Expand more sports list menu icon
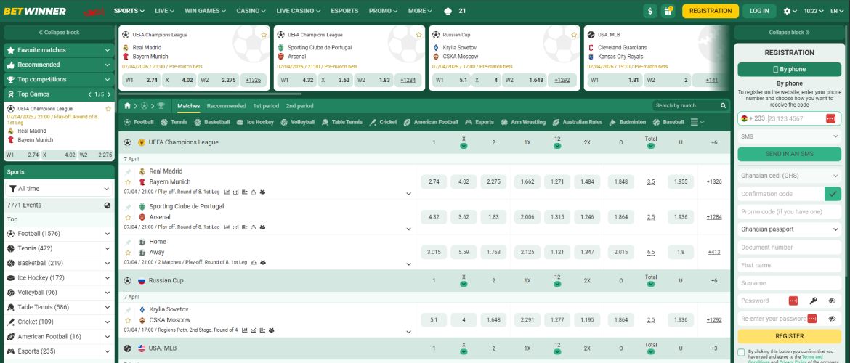850x363 pixels. 697,123
